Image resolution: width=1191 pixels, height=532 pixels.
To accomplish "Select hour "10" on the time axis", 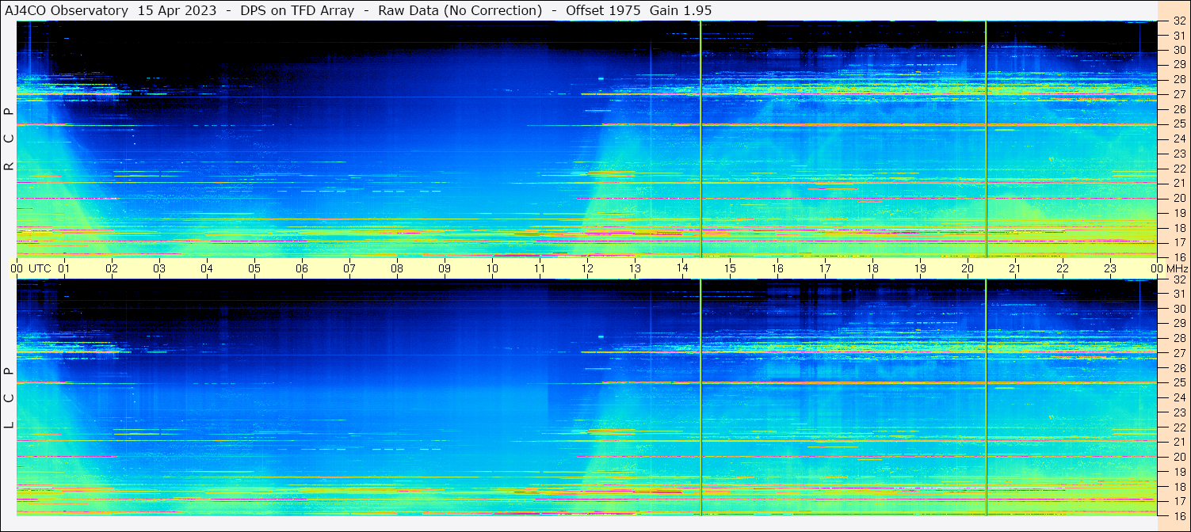I will [x=492, y=268].
